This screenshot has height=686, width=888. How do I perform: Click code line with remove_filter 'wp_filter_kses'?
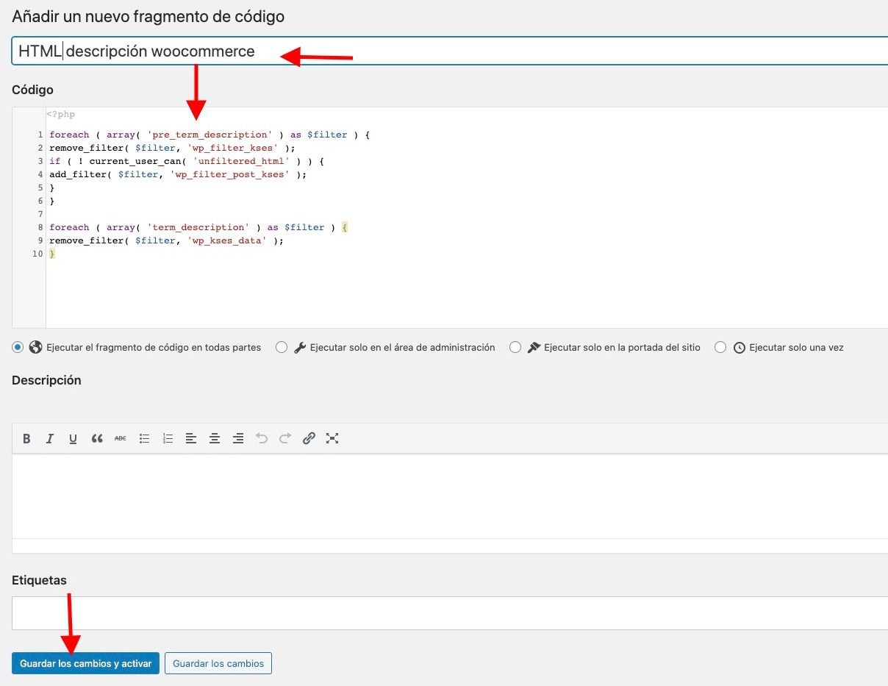point(172,148)
